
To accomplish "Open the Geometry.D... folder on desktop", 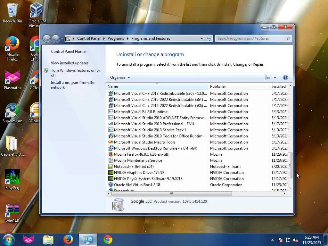I will pyautogui.click(x=12, y=146).
